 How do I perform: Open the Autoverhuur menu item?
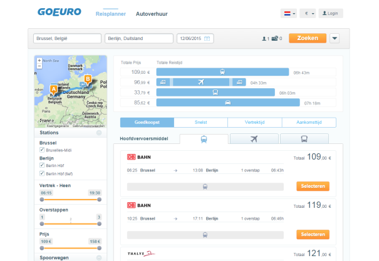[152, 14]
